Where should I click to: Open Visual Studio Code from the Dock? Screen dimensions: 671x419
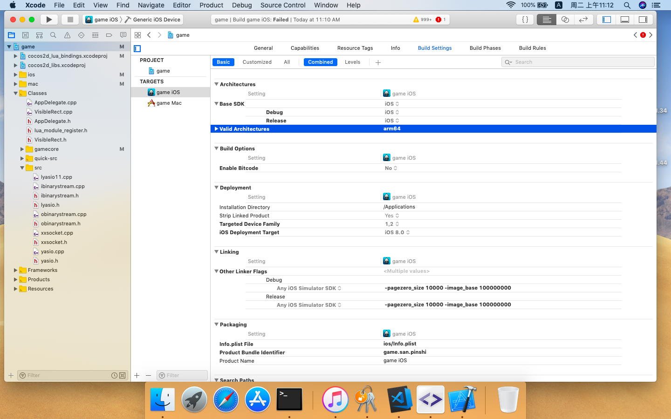(x=399, y=399)
